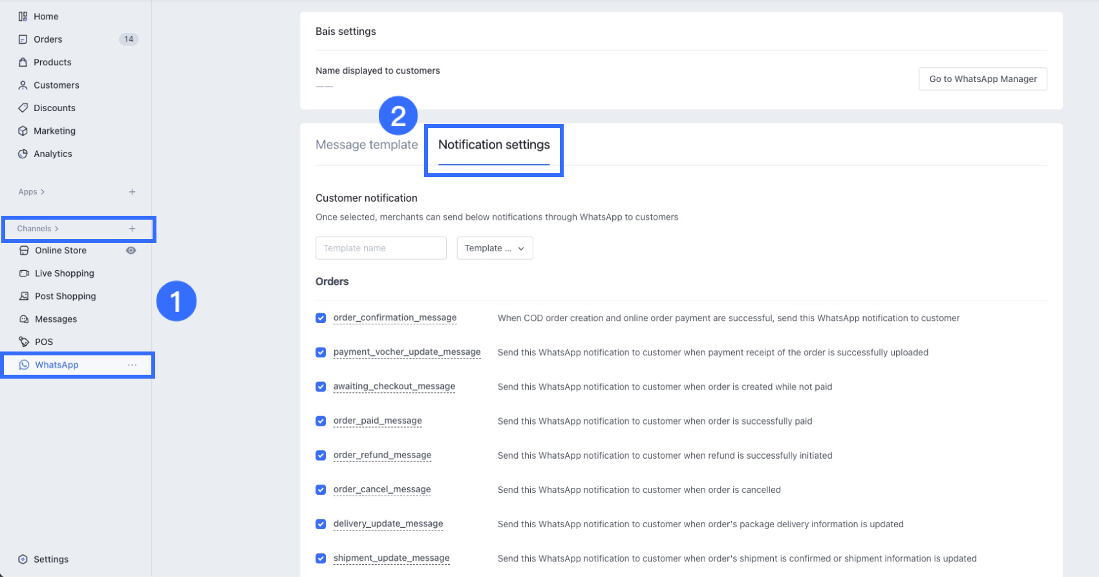Click the Orders icon in sidebar
1099x577 pixels.
[23, 39]
